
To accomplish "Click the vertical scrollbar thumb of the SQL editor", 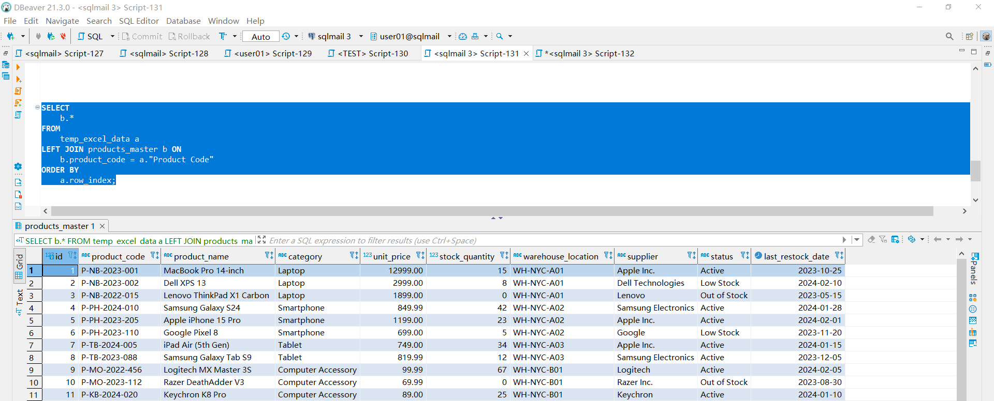I will point(975,171).
